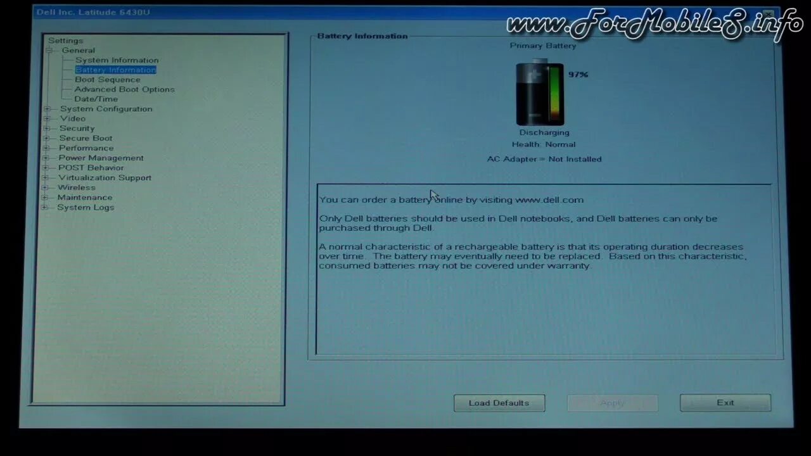Image resolution: width=811 pixels, height=456 pixels.
Task: Select the General category label
Action: click(79, 51)
